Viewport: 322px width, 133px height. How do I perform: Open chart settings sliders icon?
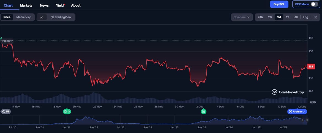click(315, 17)
